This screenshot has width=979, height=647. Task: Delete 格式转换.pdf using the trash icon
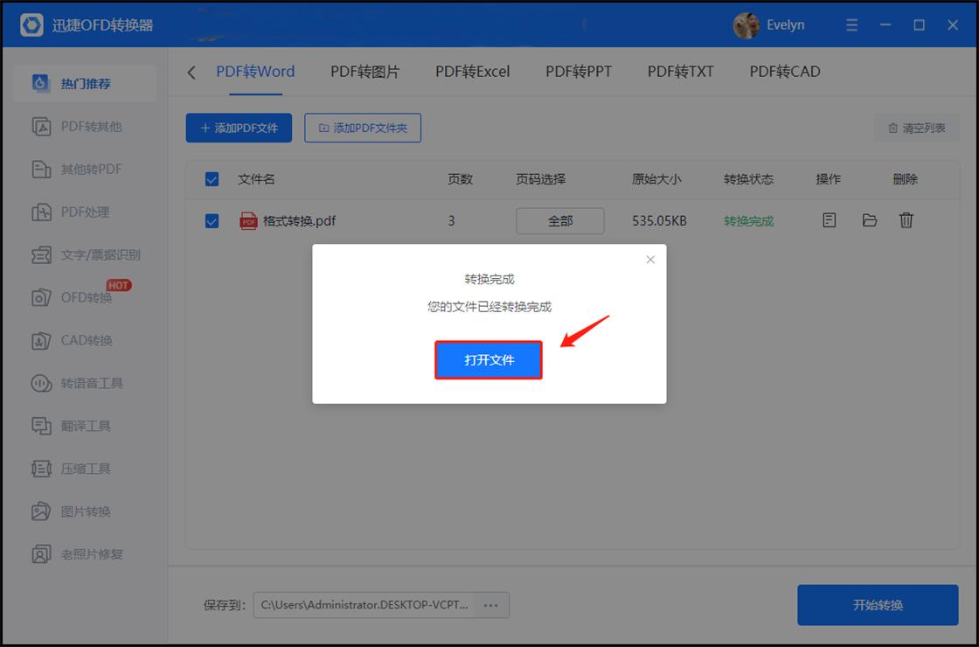906,221
